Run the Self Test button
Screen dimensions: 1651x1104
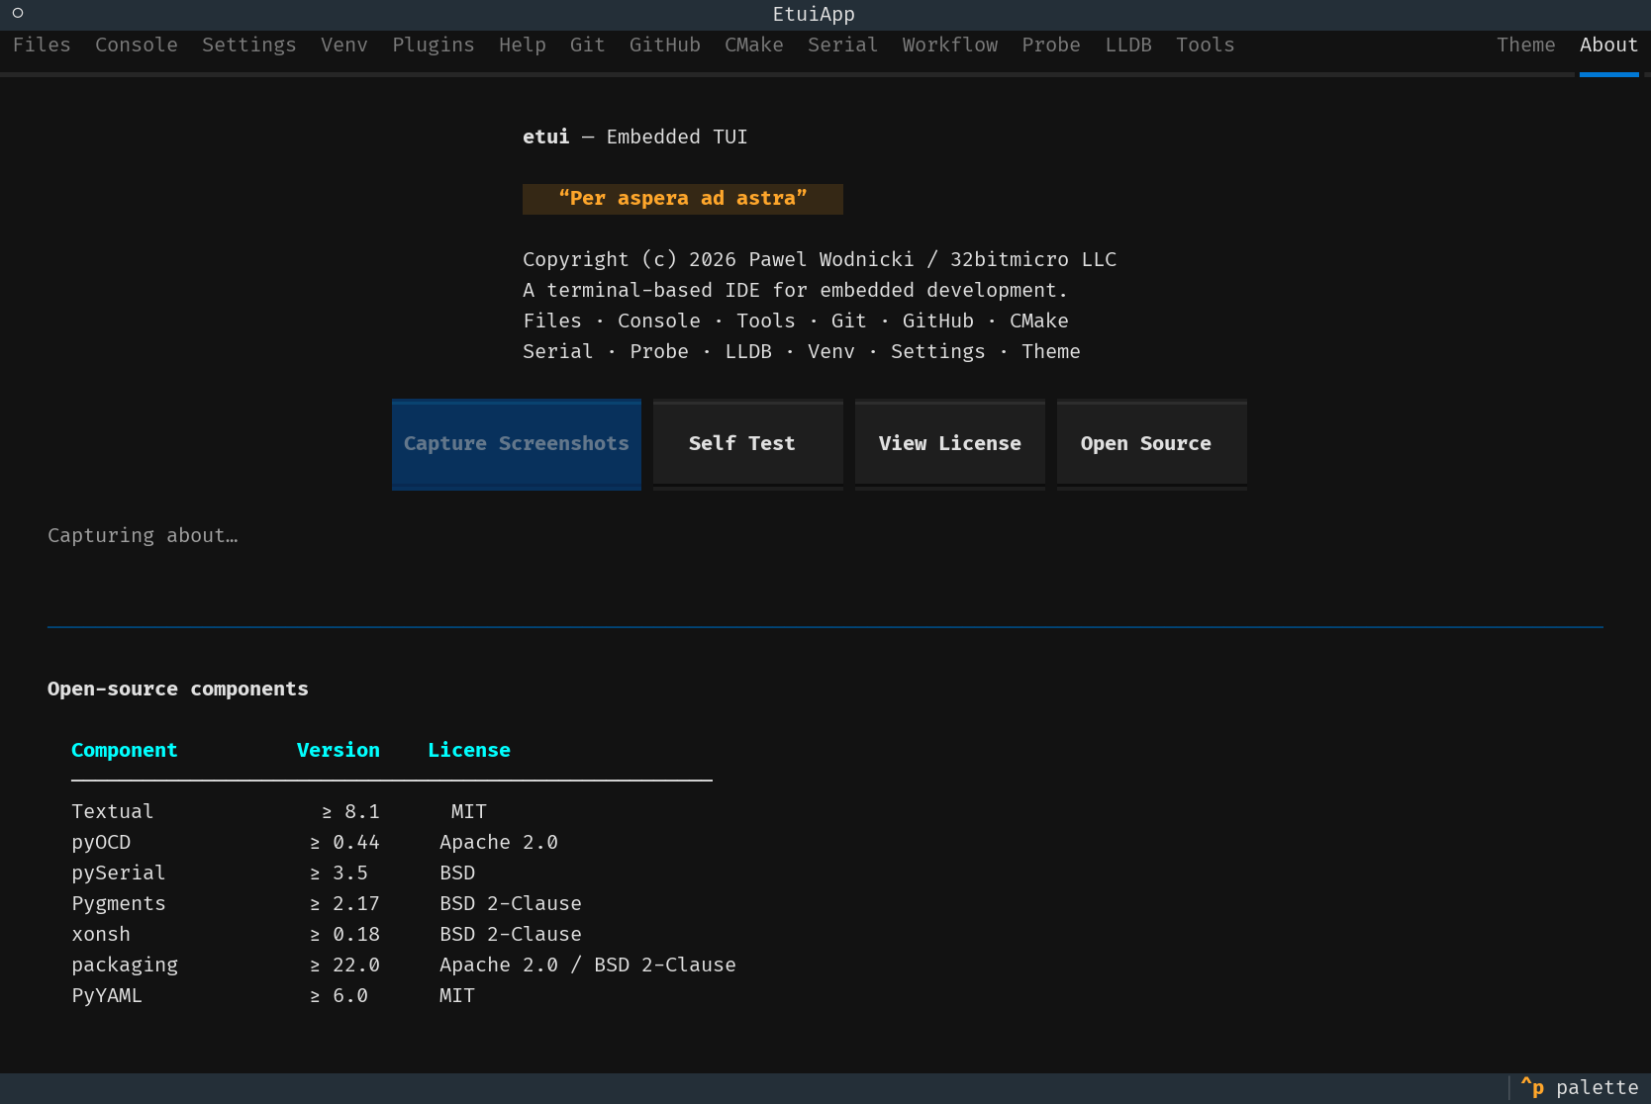click(x=748, y=444)
